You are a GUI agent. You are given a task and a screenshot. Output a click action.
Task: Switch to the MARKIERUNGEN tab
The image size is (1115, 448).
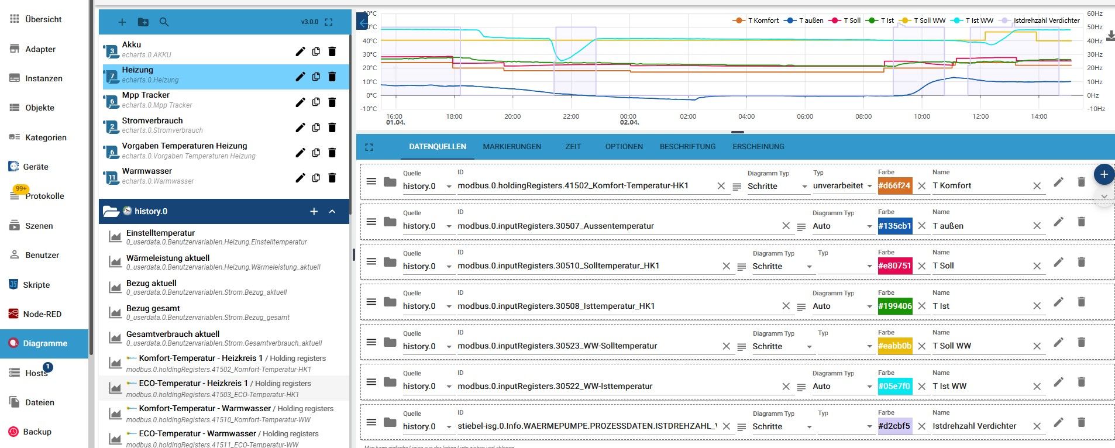click(x=511, y=147)
